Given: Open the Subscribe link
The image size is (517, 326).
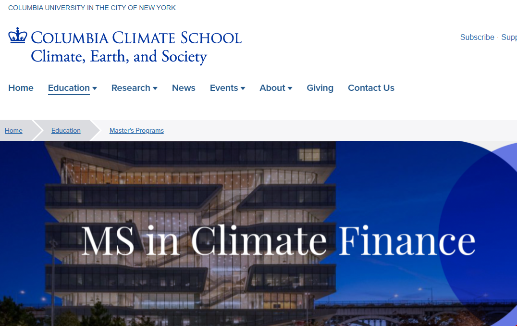Looking at the screenshot, I should pos(477,37).
